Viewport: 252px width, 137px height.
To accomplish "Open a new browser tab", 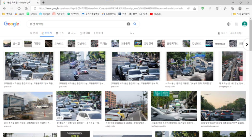I will [x=43, y=3].
